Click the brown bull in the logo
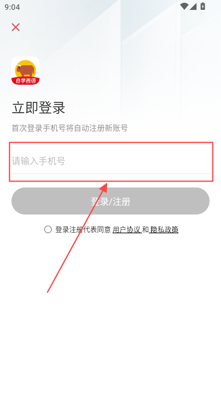This screenshot has height=393, width=221. (x=25, y=70)
